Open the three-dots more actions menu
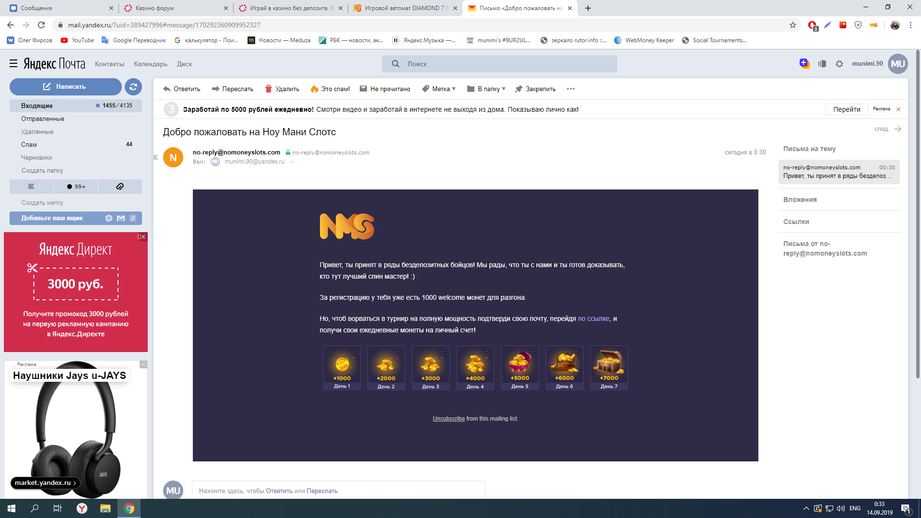The width and height of the screenshot is (921, 518). point(570,89)
